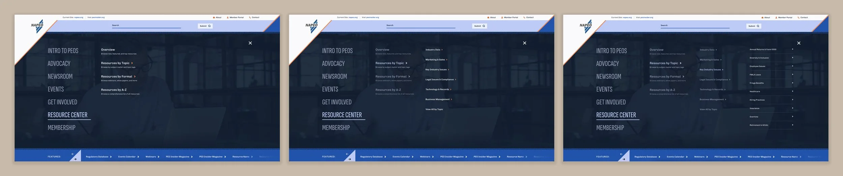Open the Overtime topic
Image resolution: width=843 pixels, height=176 pixels.
tap(772, 117)
